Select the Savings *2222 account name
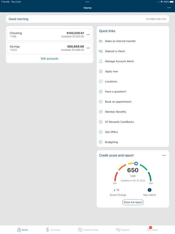This screenshot has width=175, height=234. [15, 48]
